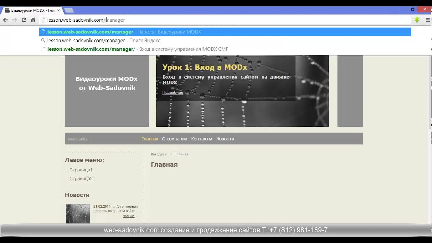Image resolution: width=432 pixels, height=243 pixels.
Task: Open the О компании menu item
Action: tap(174, 139)
